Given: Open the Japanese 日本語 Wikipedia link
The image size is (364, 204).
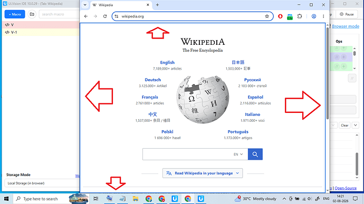Looking at the screenshot, I should click(238, 62).
